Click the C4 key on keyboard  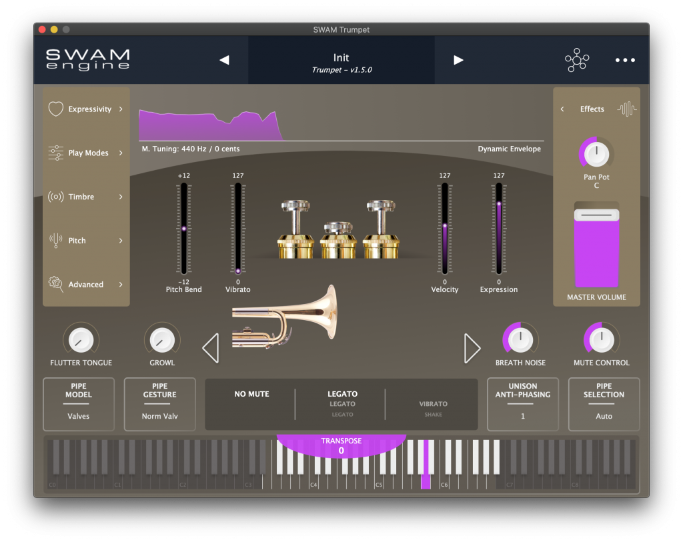point(313,481)
